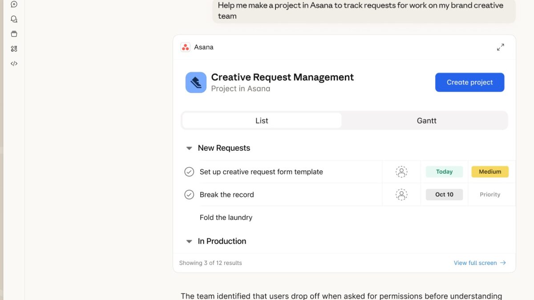534x300 pixels.
Task: Open the artifacts shapes icon
Action: tap(14, 49)
